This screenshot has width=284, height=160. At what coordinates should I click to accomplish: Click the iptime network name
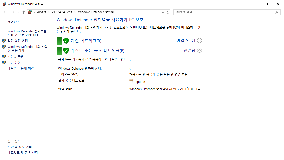coord(141,82)
